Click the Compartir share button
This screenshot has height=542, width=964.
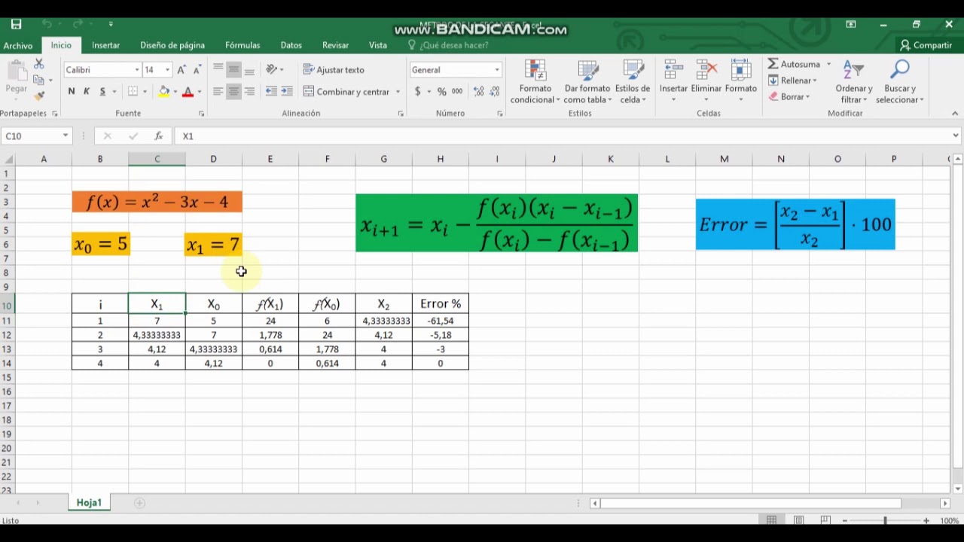[x=926, y=46]
